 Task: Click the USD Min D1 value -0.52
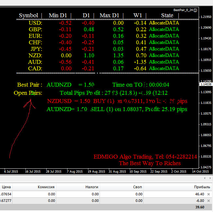pos(65,23)
